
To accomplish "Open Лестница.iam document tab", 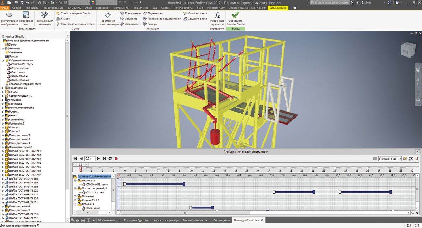I will pos(222,220).
